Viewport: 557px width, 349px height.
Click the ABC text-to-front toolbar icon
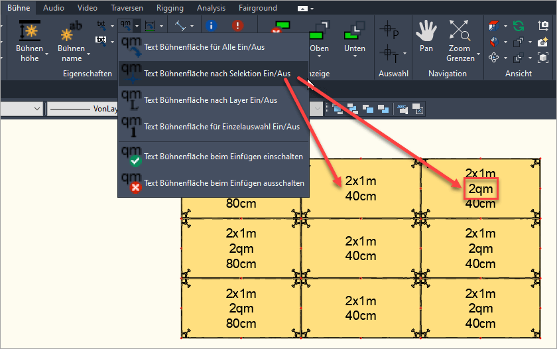tap(403, 109)
